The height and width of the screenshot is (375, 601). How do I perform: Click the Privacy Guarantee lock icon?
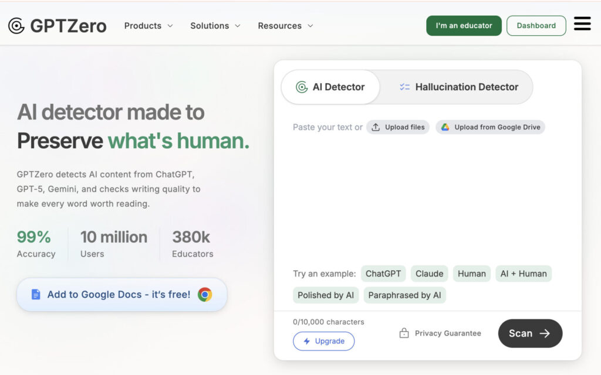(404, 333)
